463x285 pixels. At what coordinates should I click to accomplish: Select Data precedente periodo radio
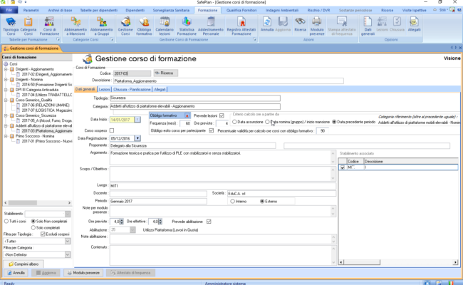[334, 122]
